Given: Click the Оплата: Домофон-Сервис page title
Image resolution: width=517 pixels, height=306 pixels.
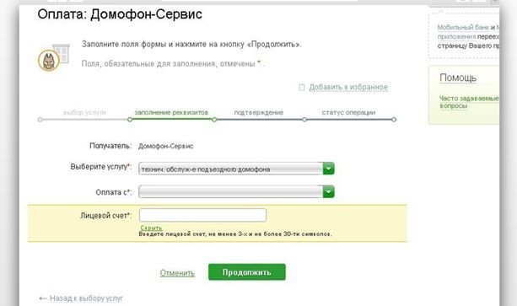Looking at the screenshot, I should (x=120, y=14).
